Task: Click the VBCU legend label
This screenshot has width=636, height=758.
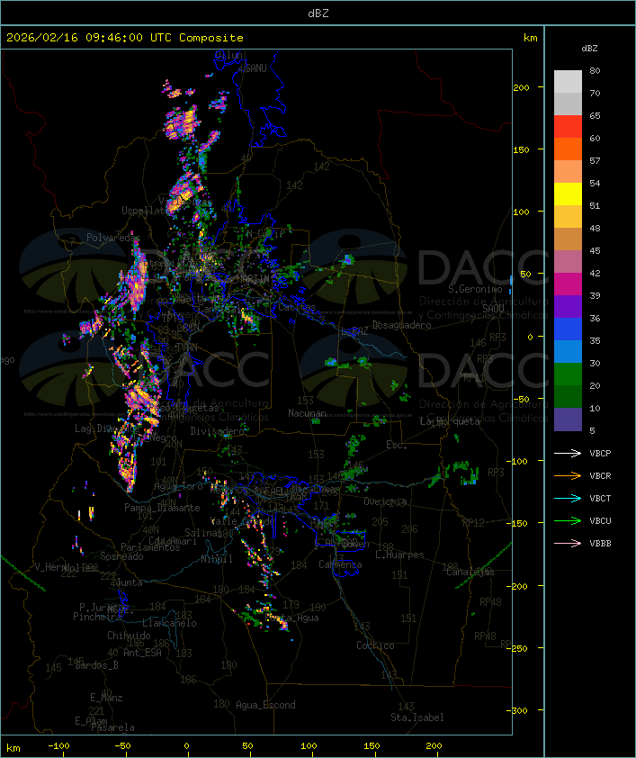Action: (x=600, y=520)
